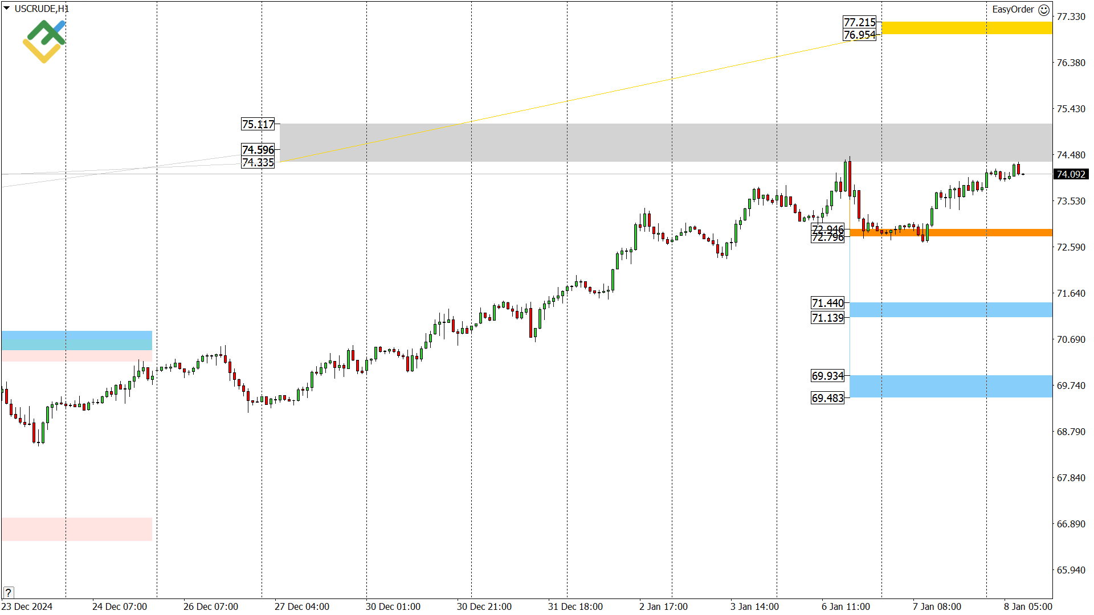Click the 74.596 level label
This screenshot has width=1094, height=615.
point(258,149)
